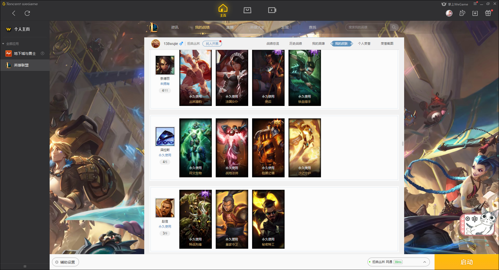Screen dimensions: 499x270
Task: Open the video live icon
Action: [x=272, y=10]
